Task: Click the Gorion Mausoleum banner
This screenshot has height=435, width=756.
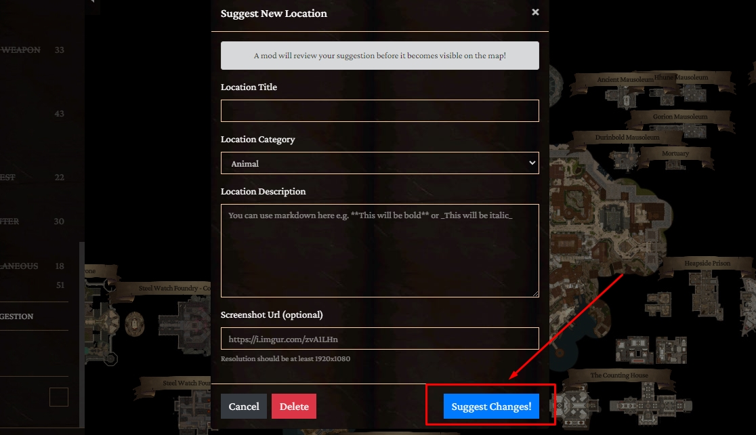Action: 680,117
